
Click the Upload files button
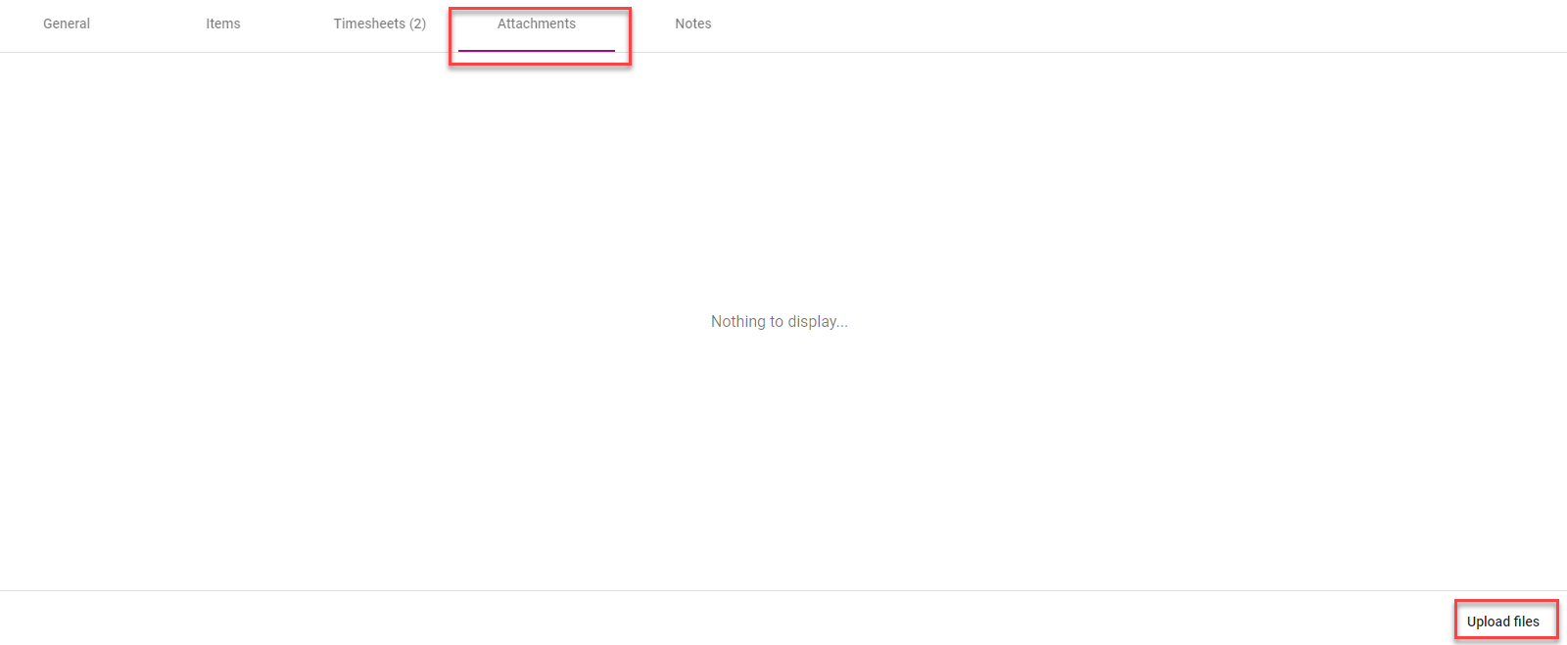point(1502,622)
